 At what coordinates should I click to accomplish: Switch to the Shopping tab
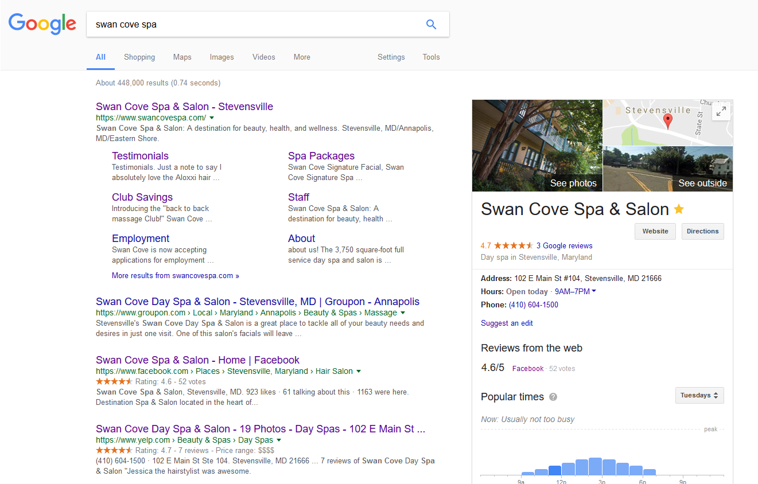click(x=139, y=57)
